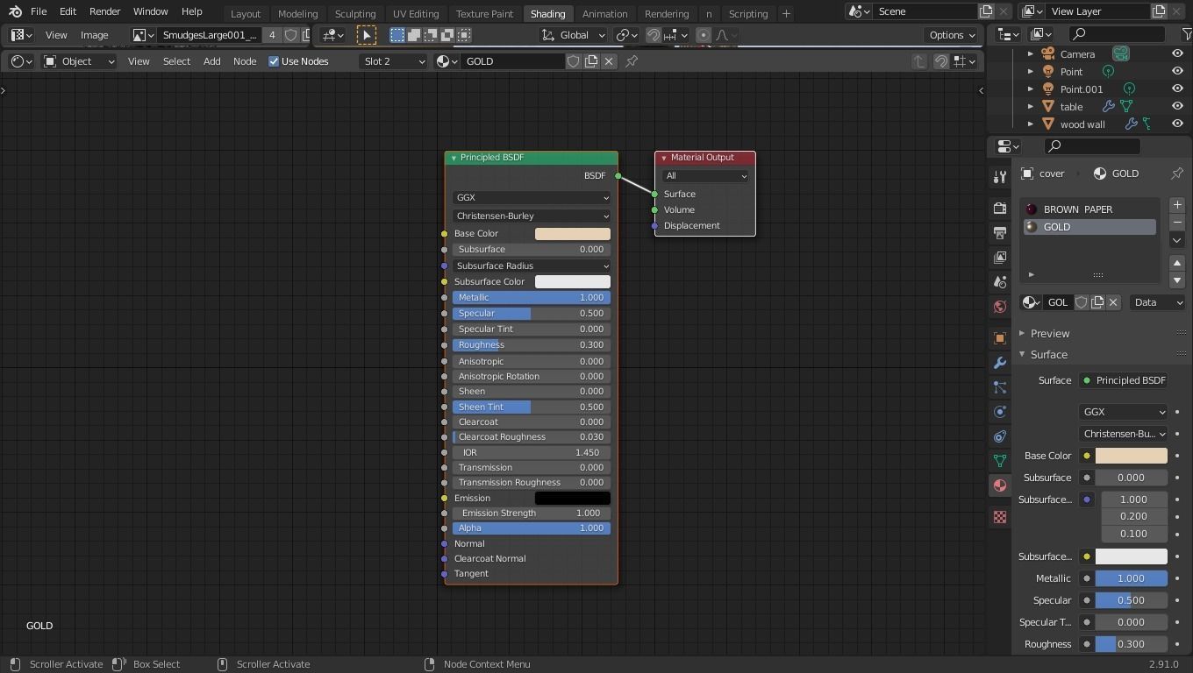Open the All target dropdown in Material Output
Image resolution: width=1193 pixels, height=673 pixels.
[706, 176]
